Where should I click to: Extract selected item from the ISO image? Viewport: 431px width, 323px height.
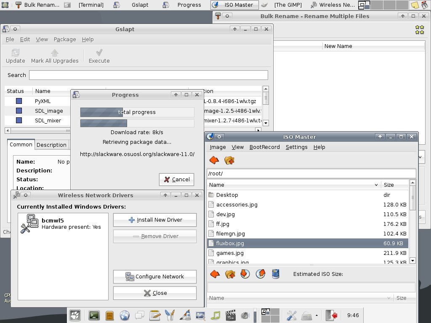tap(260, 274)
